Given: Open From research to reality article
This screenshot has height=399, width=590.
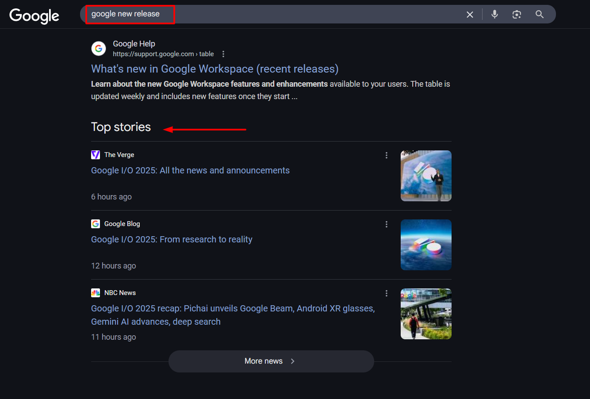Looking at the screenshot, I should tap(172, 239).
